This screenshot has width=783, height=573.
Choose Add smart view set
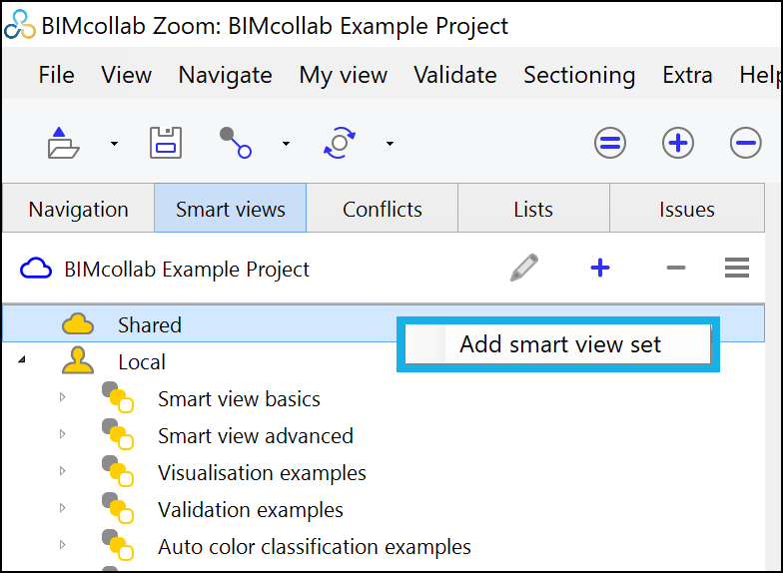[x=557, y=344]
